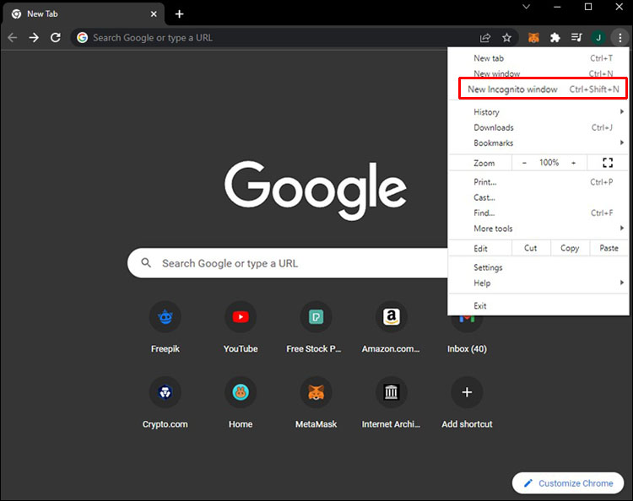The height and width of the screenshot is (501, 633).
Task: Click the 100% zoom value
Action: (x=549, y=163)
